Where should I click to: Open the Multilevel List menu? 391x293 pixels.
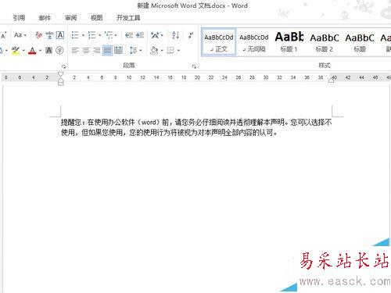[111, 35]
